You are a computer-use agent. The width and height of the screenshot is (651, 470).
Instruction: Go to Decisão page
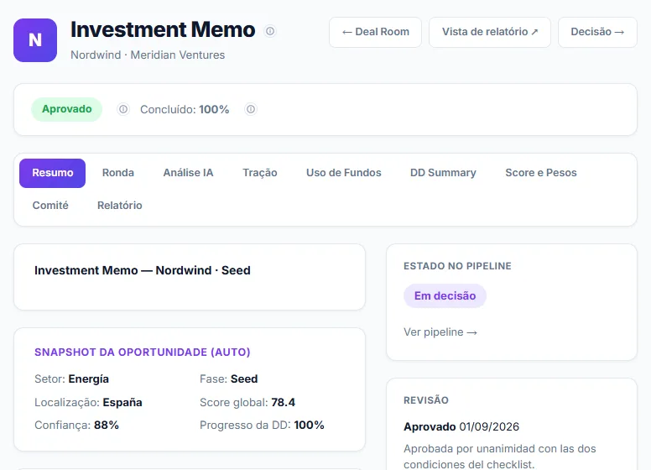(597, 32)
